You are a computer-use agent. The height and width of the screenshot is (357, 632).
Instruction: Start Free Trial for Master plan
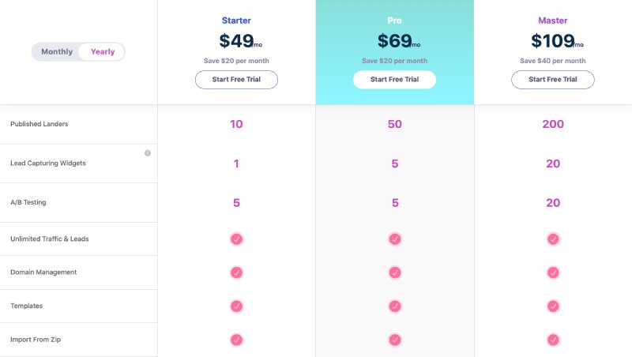tap(553, 80)
